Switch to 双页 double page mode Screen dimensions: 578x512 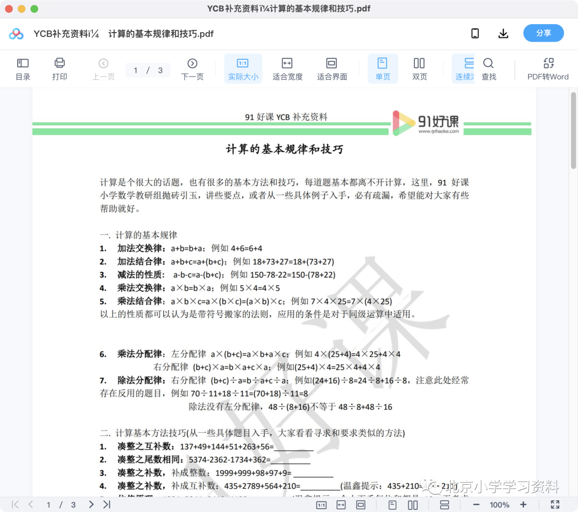point(419,70)
